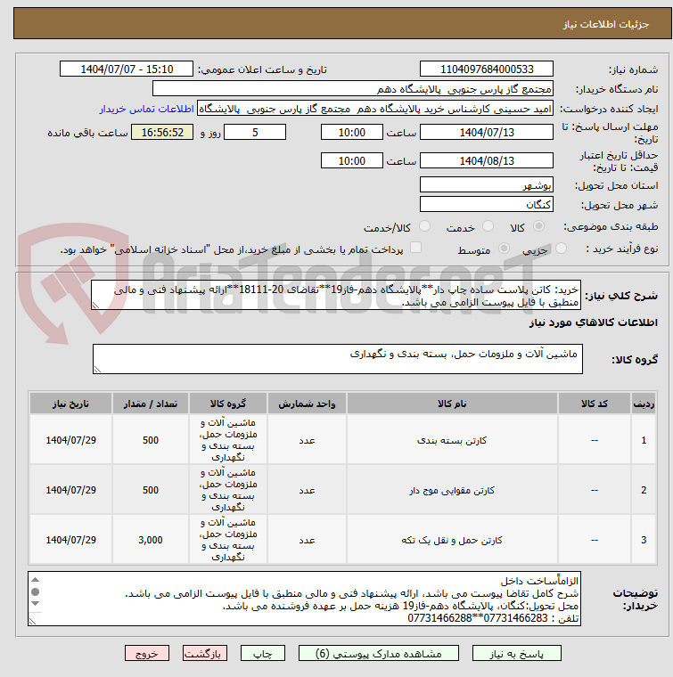Click scroll down arrow in توضیحات خریدار box

pyautogui.click(x=36, y=603)
